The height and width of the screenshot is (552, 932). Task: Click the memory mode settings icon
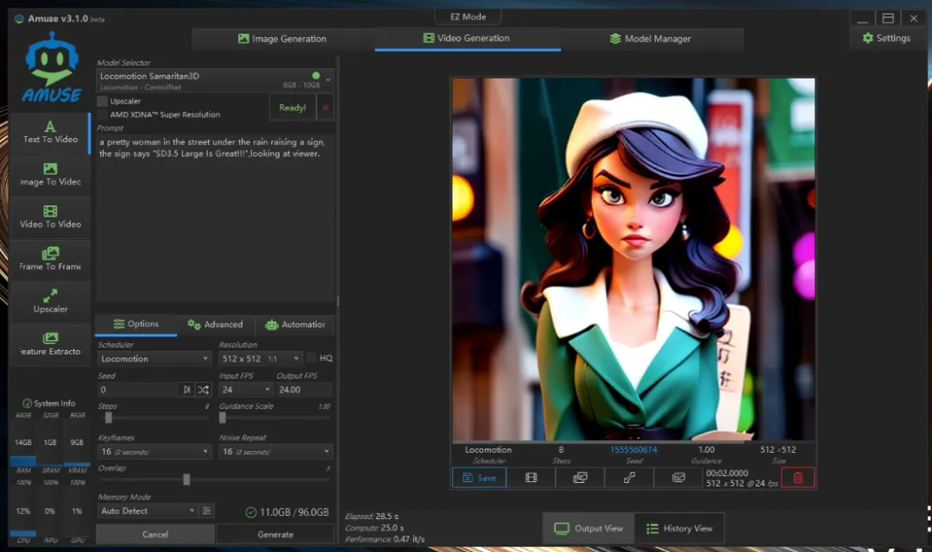tap(207, 511)
